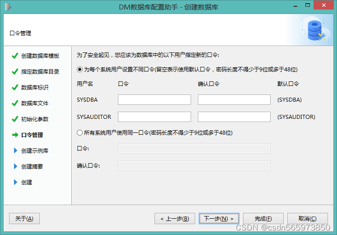Focus SYSAUDITOR 口令 password field
Screen dimensions: 337x235
coord(154,117)
